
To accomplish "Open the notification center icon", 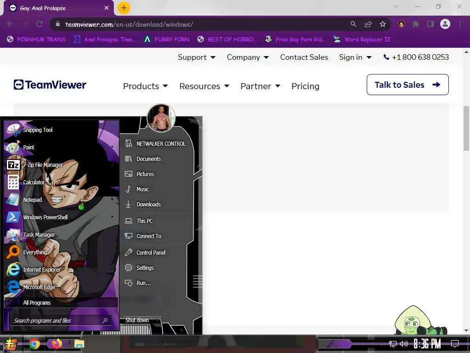I will tap(455, 344).
